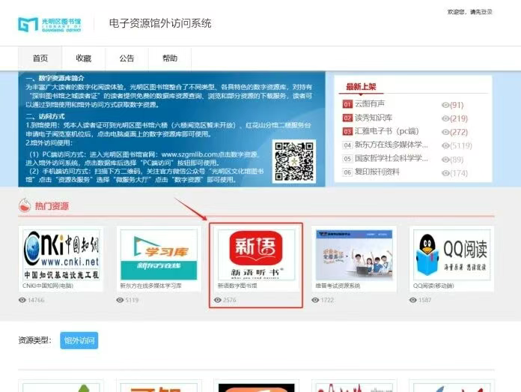Open the 收藏 tab
521x392 pixels.
tap(83, 58)
